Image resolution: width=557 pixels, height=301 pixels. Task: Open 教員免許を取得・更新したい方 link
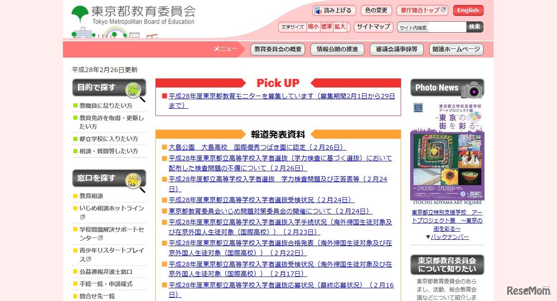coord(111,122)
